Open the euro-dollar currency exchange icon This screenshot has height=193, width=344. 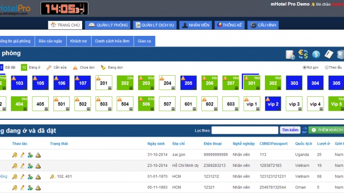tap(303, 54)
